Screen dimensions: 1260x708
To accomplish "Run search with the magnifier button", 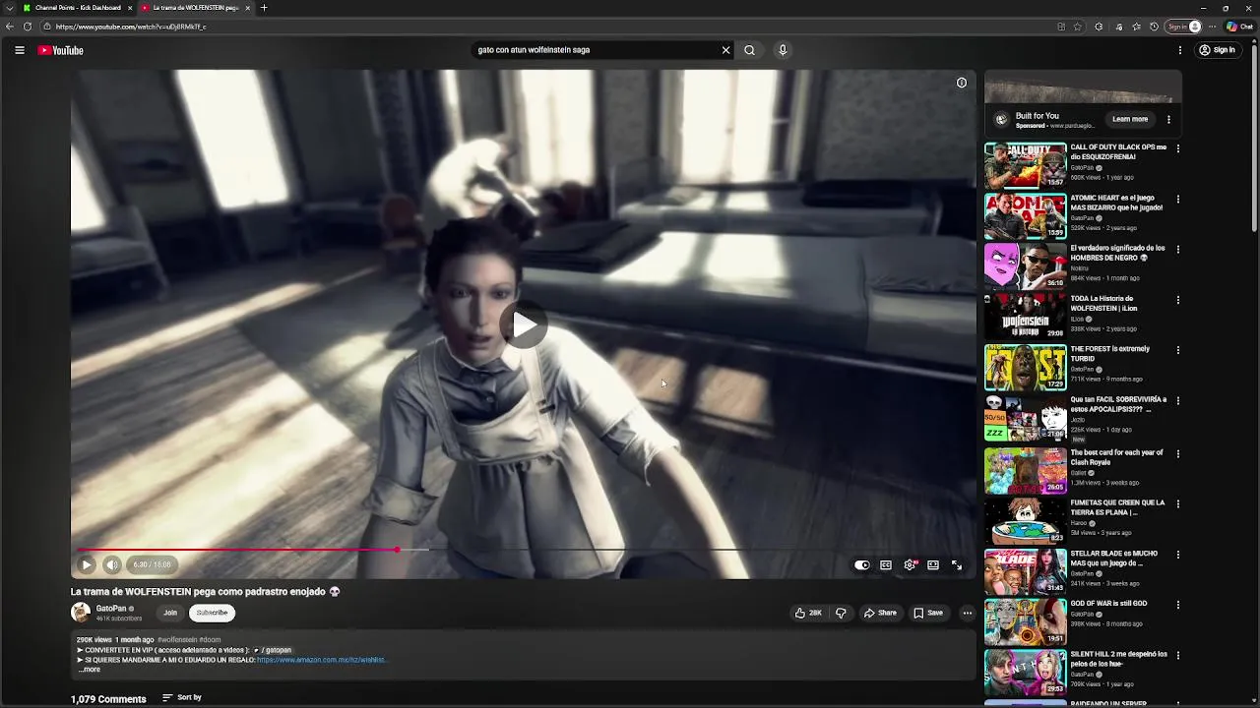I will tap(749, 50).
